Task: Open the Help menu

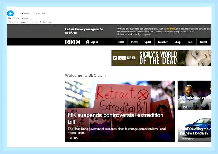Action: point(50,22)
